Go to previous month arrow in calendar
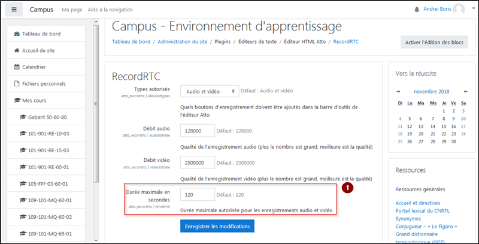 coord(399,92)
